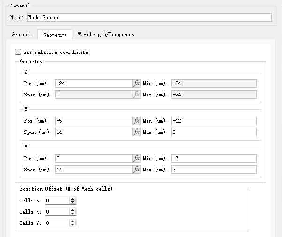Decrease the Cells X value with down arrow
This screenshot has height=237, width=282.
[x=73, y=214]
